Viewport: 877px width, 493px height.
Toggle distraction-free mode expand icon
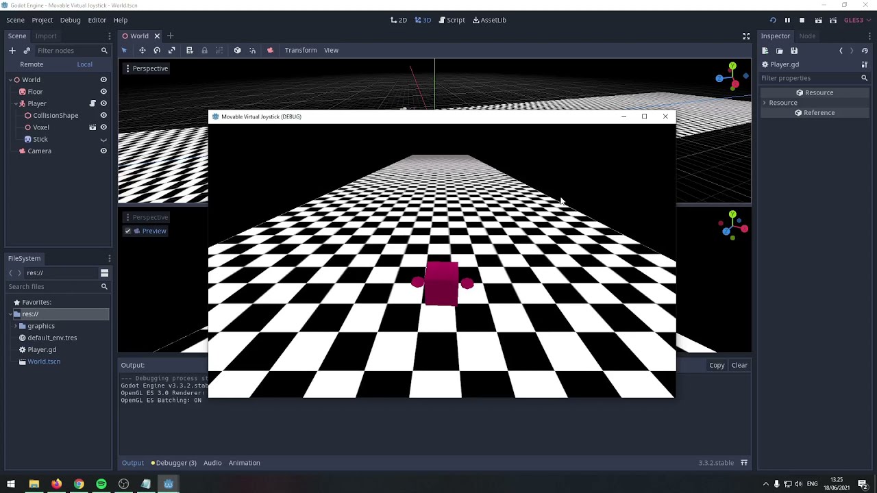pyautogui.click(x=746, y=36)
